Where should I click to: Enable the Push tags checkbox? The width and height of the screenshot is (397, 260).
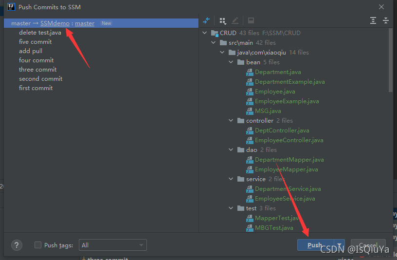point(38,245)
